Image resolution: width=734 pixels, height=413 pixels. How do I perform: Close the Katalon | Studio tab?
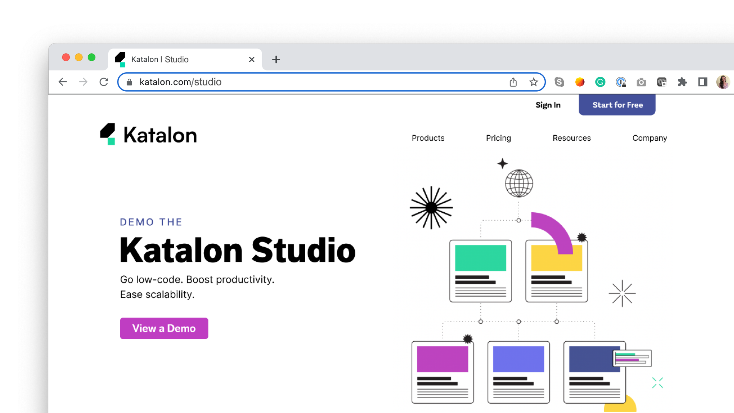(252, 60)
